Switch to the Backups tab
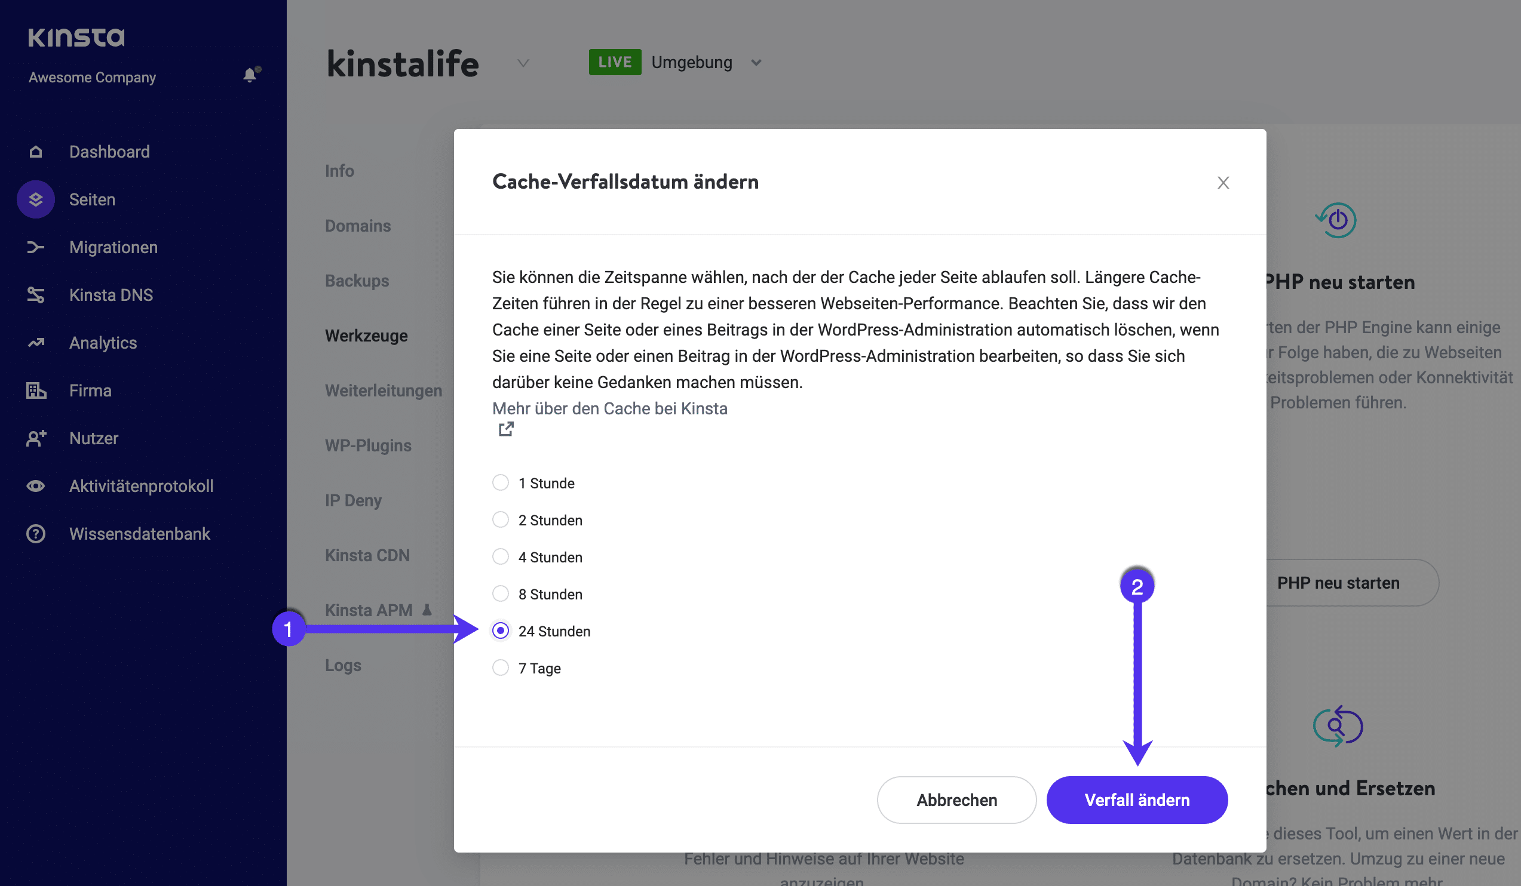Screen dimensions: 1521x886 pos(357,281)
